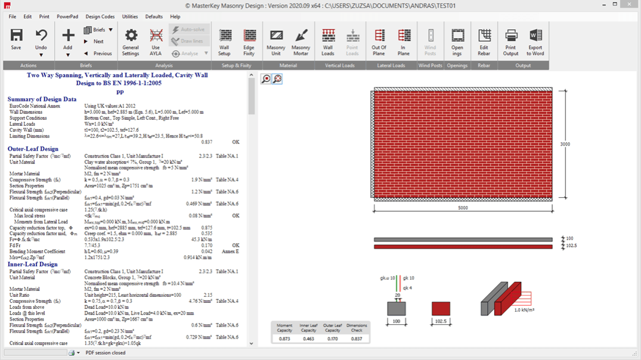The image size is (641, 360).
Task: Open the Design Codes menu
Action: coord(100,17)
